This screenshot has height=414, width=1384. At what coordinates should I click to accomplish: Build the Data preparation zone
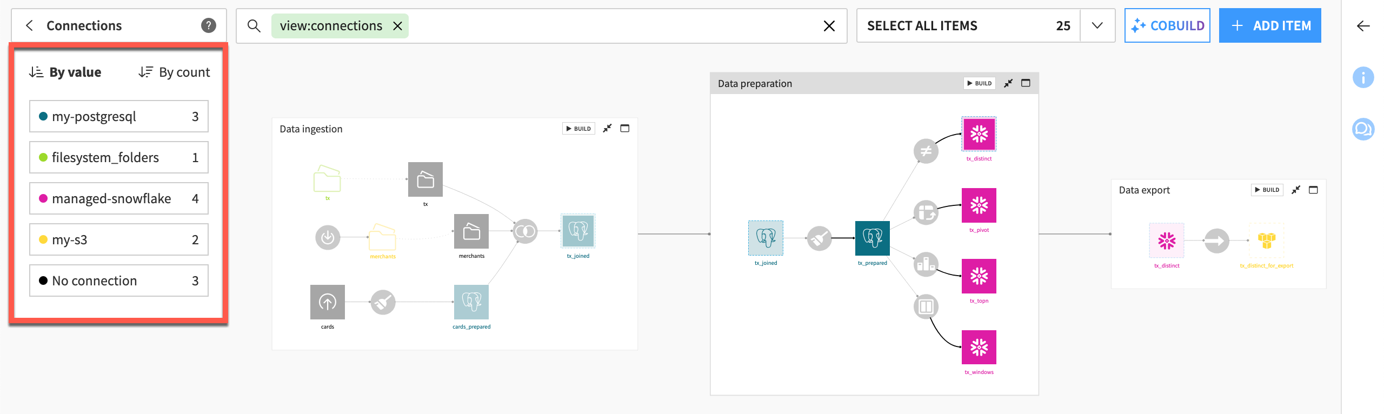pos(980,83)
